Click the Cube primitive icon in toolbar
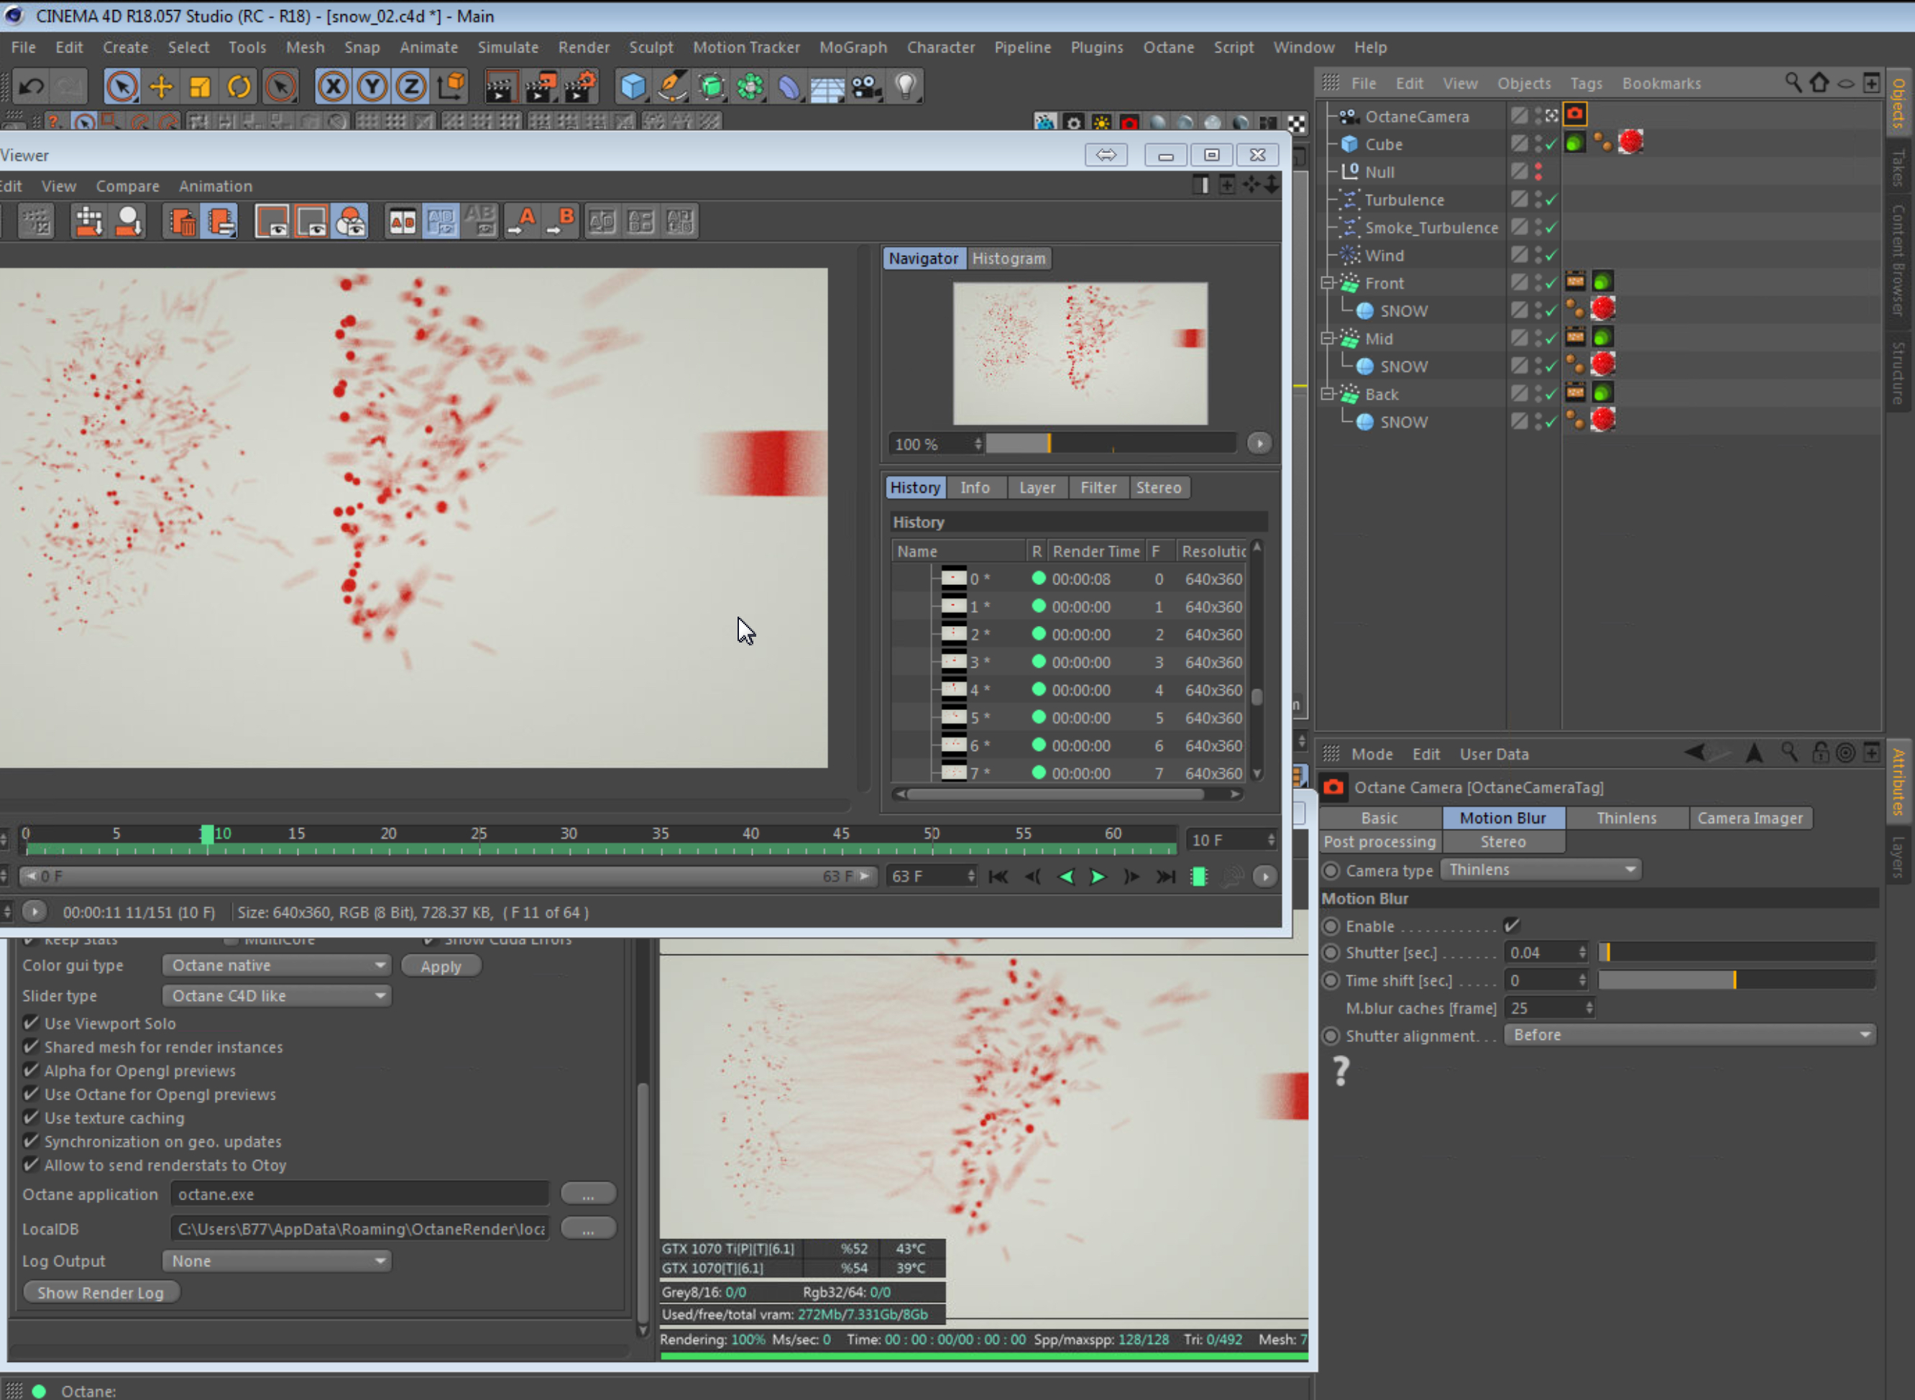The height and width of the screenshot is (1400, 1915). pos(633,86)
